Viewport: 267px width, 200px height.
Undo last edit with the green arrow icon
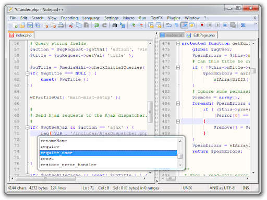tap(96, 26)
